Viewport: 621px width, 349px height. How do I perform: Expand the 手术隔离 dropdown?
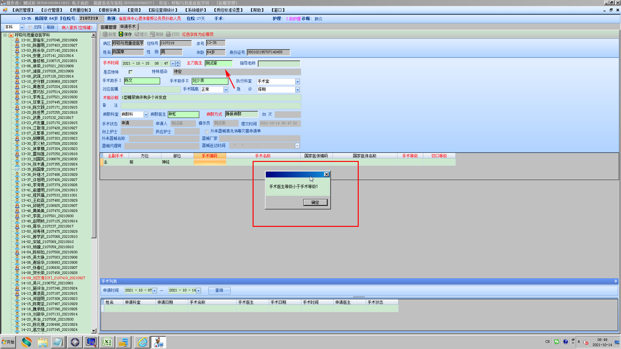coord(225,90)
